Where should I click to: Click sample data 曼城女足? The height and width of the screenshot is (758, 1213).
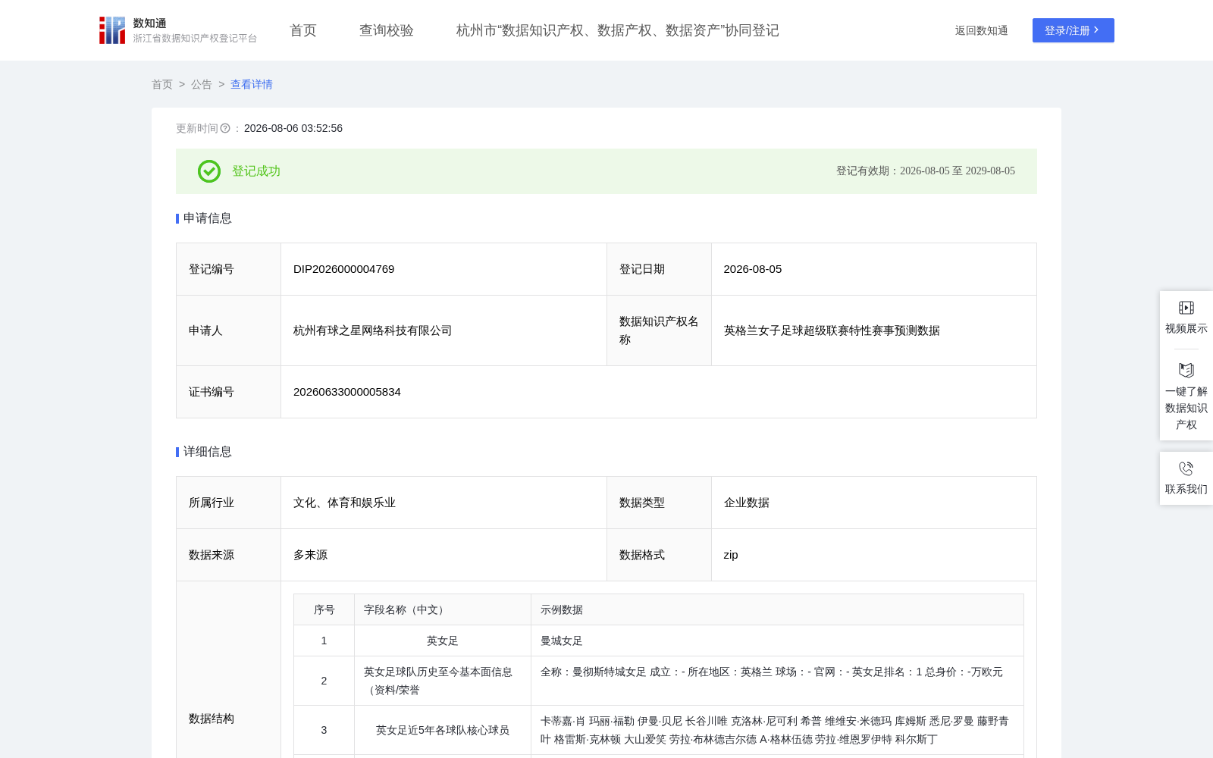(562, 641)
